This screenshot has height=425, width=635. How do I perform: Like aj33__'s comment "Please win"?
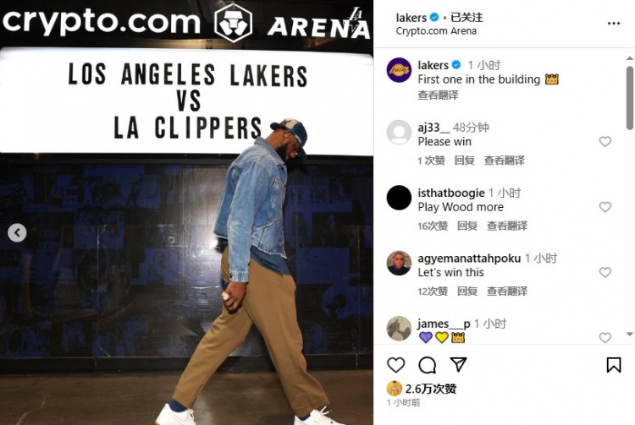[x=605, y=141]
